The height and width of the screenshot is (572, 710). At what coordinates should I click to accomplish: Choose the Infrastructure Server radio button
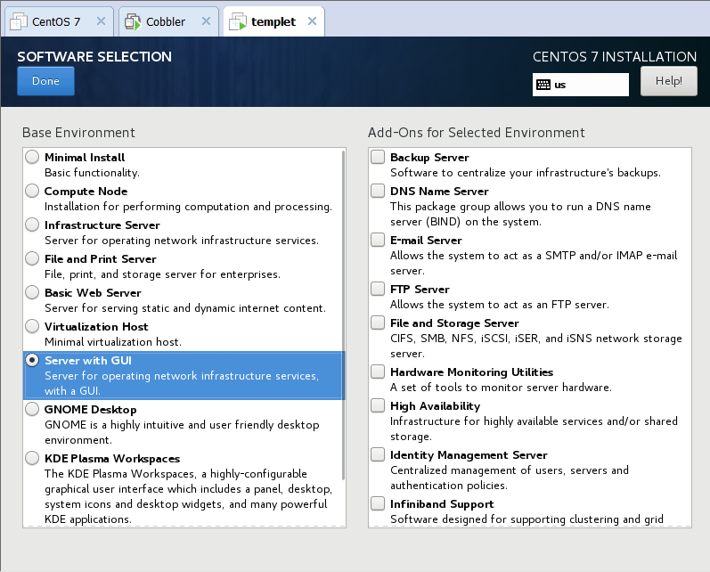pyautogui.click(x=32, y=225)
